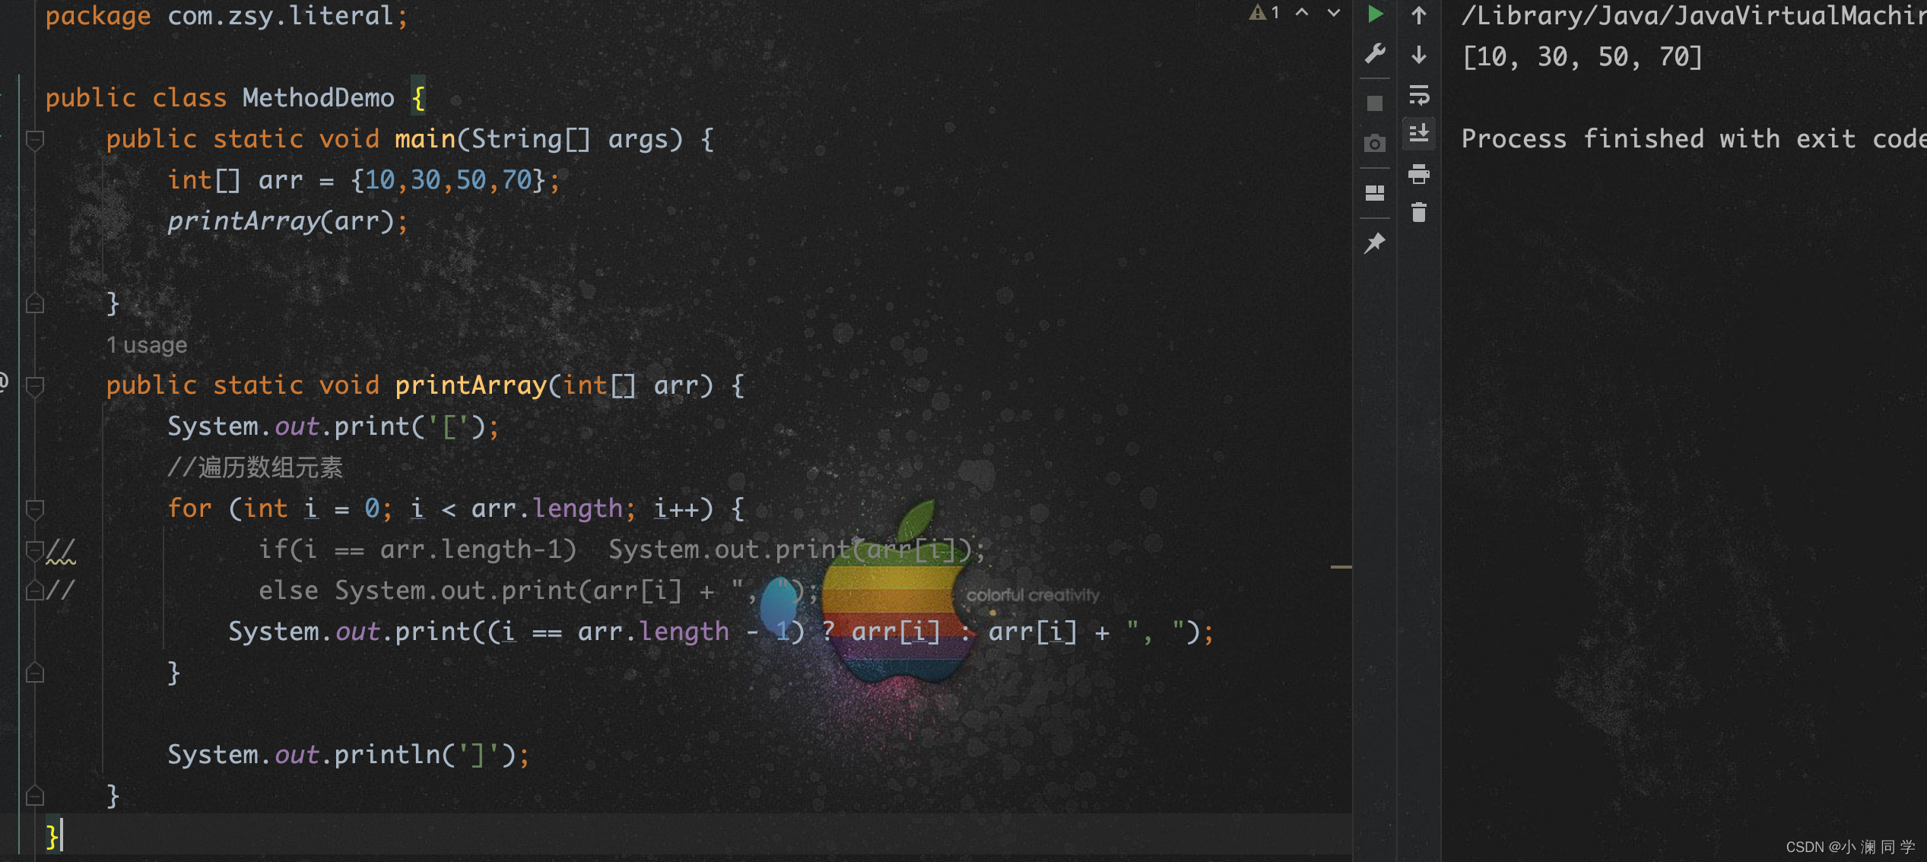Click the warning stripe marker on the editor scrollbar
This screenshot has width=1927, height=862.
coord(1341,567)
